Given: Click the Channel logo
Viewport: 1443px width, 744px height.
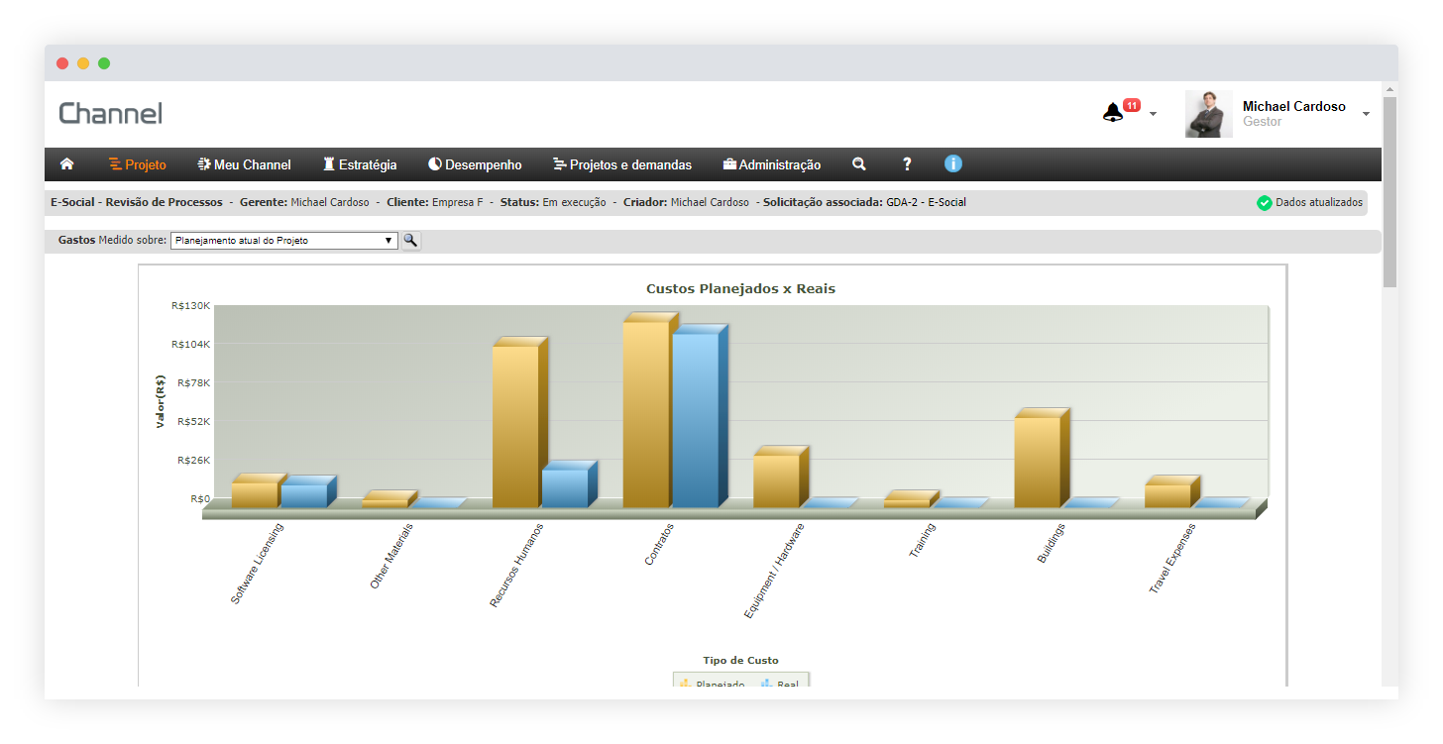Looking at the screenshot, I should (110, 114).
